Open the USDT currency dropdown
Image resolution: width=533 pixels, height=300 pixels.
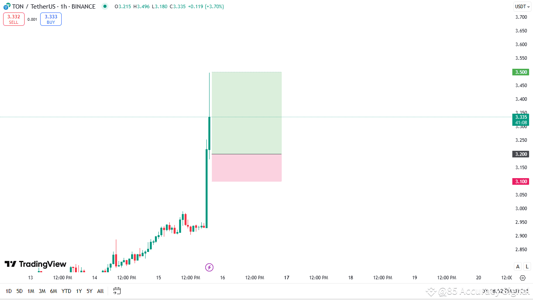(521, 6)
